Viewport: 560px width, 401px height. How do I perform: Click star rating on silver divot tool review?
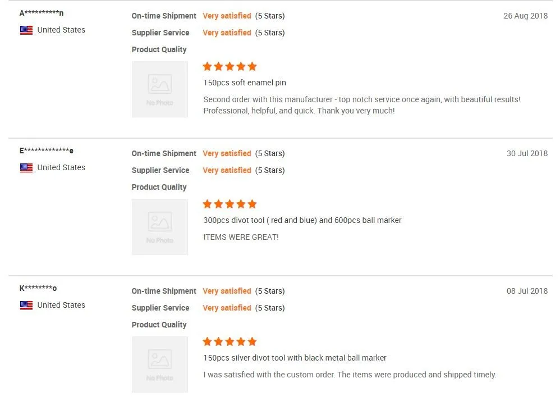[229, 342]
